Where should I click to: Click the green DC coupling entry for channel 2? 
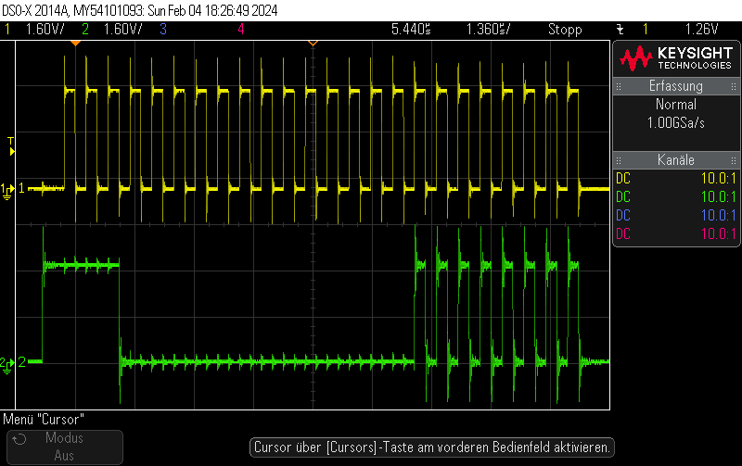pos(623,197)
